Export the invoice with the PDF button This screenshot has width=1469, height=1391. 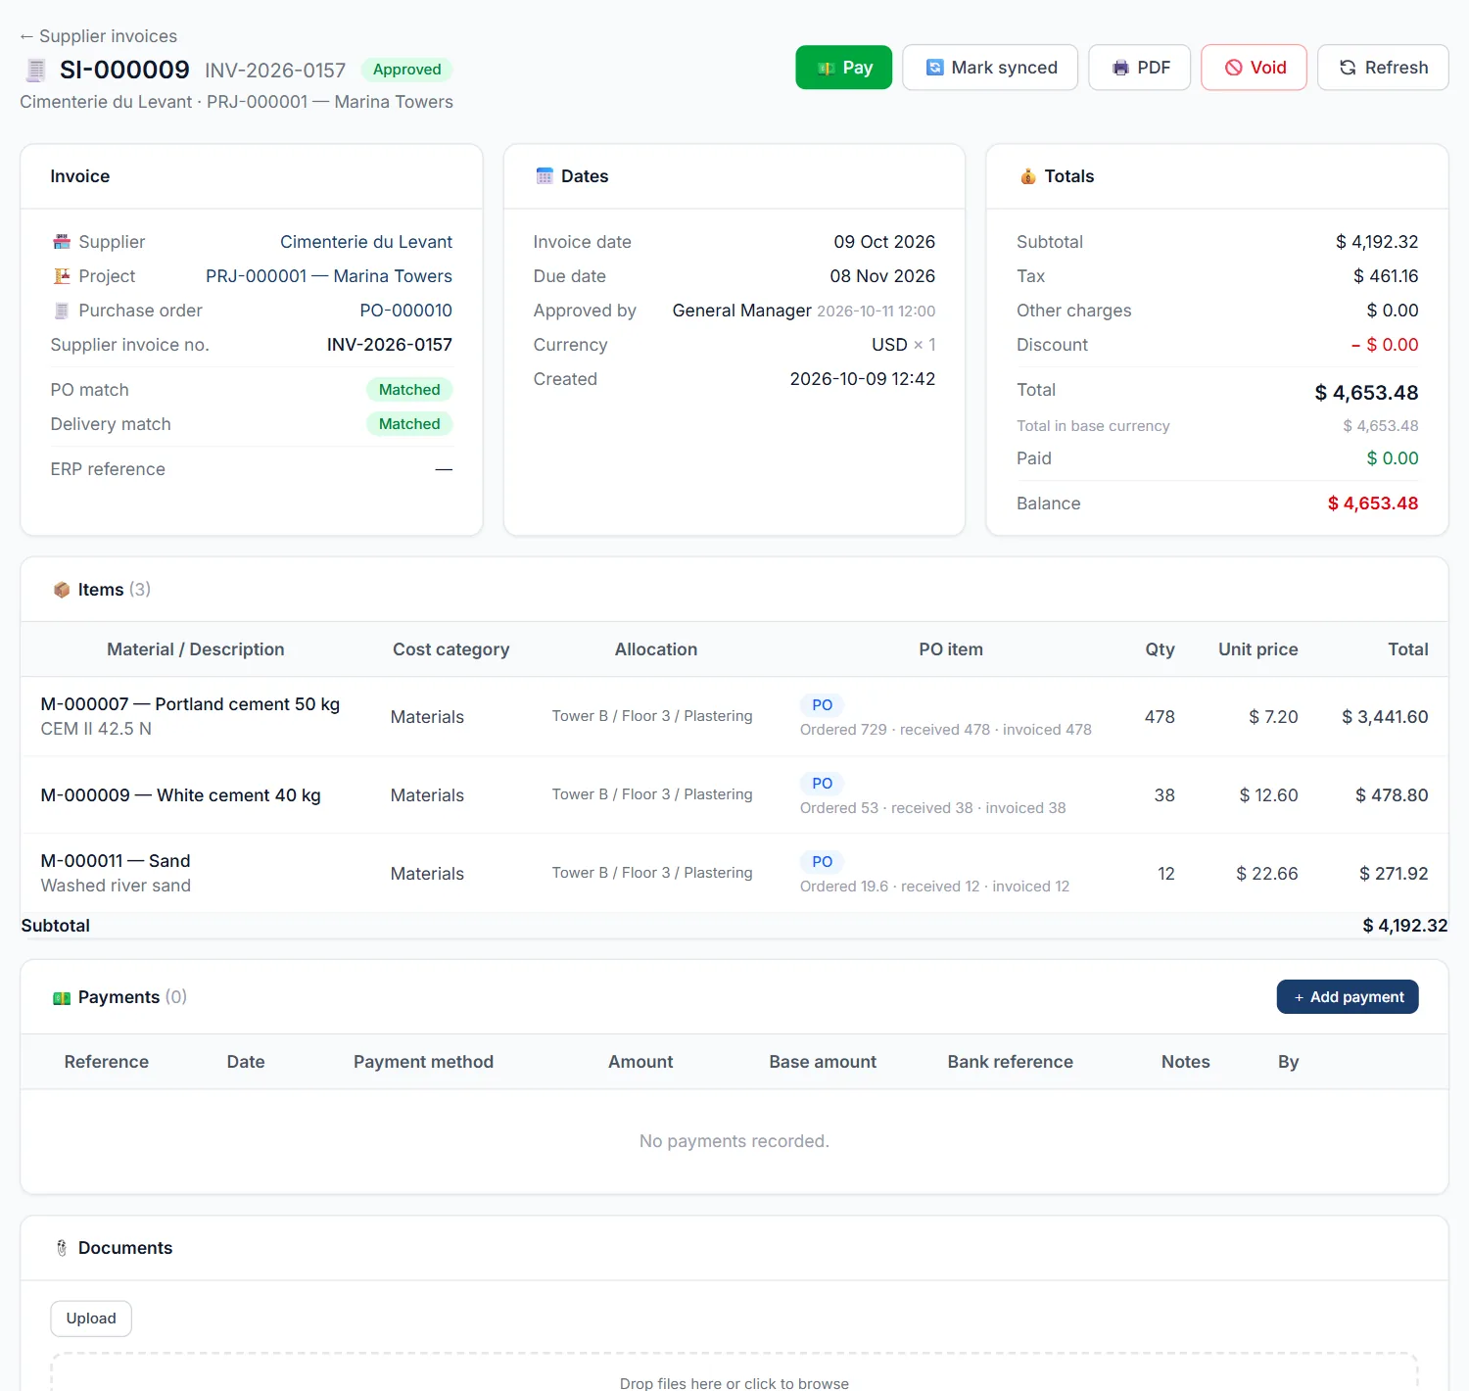click(x=1139, y=68)
